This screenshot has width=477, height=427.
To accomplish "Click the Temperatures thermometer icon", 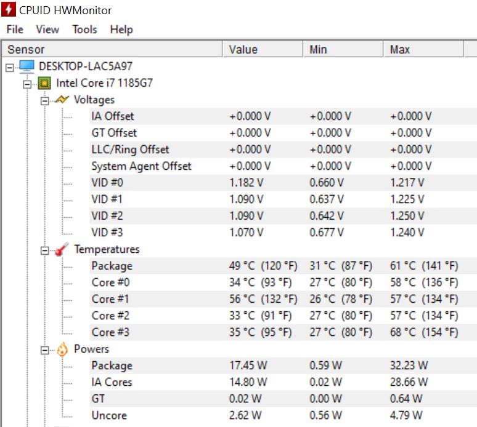I will click(62, 249).
